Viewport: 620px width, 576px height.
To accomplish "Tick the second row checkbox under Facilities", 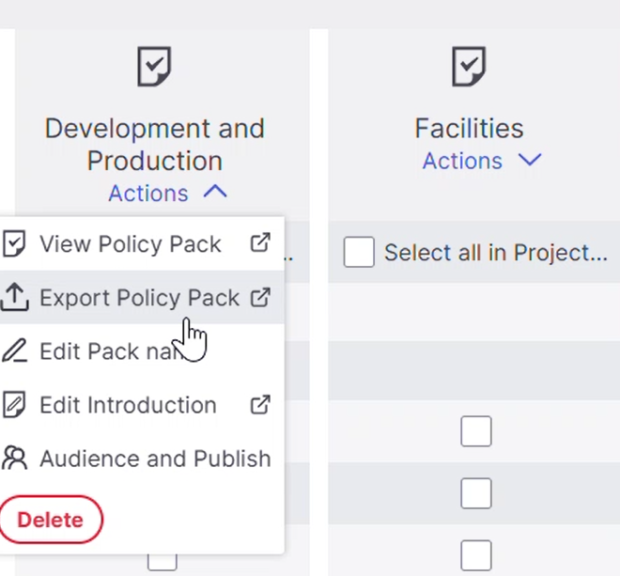I will pyautogui.click(x=476, y=493).
